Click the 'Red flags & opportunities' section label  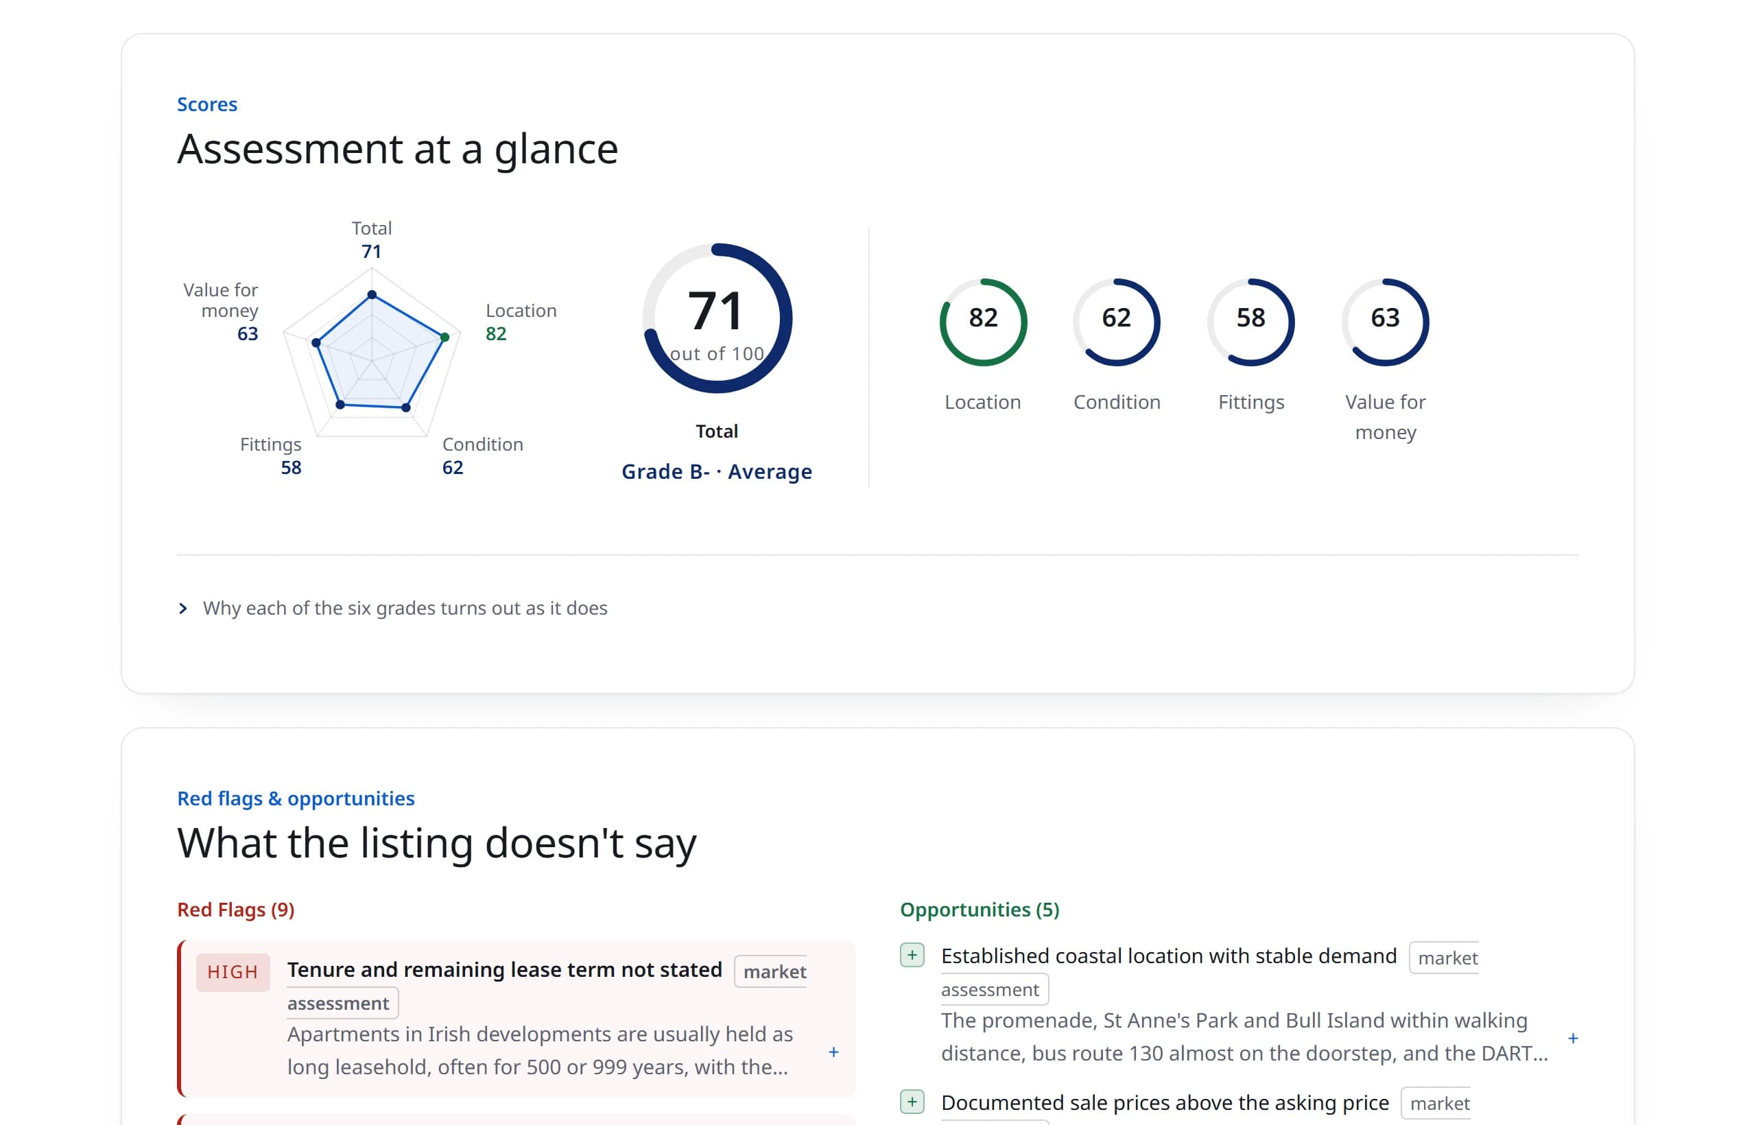pos(296,798)
